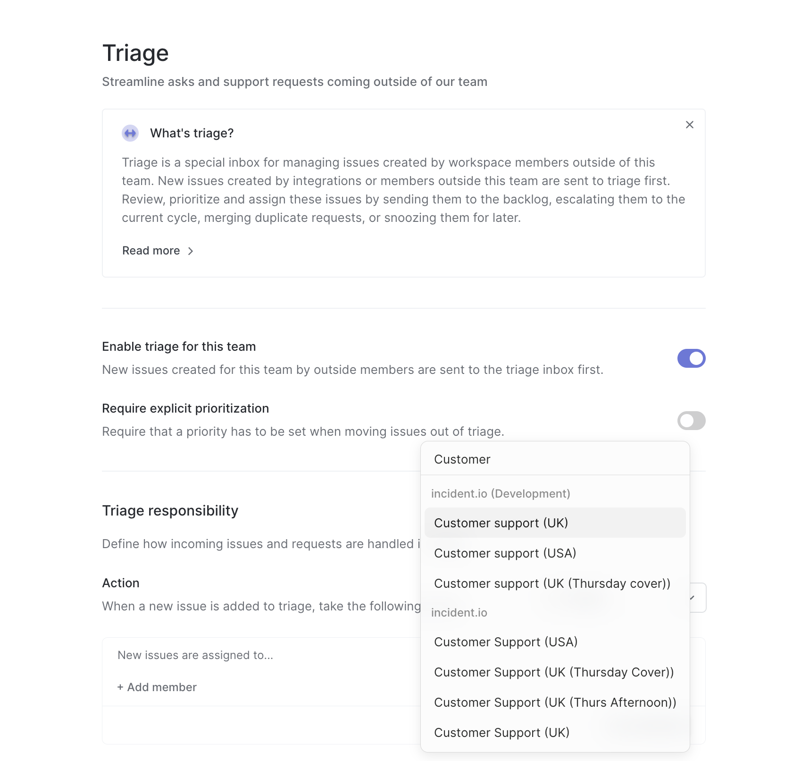785x761 pixels.
Task: Click the Triage responsibility heading
Action: pos(170,511)
